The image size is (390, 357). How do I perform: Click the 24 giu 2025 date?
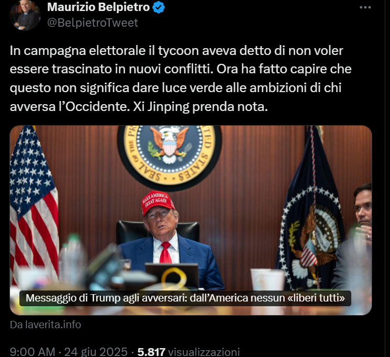pos(96,352)
